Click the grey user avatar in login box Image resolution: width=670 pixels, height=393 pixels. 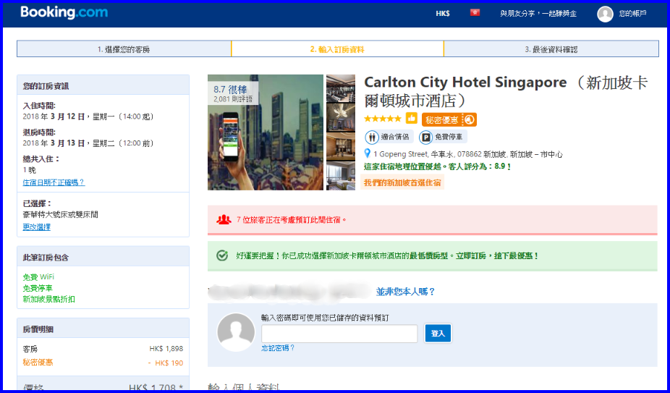click(x=236, y=332)
